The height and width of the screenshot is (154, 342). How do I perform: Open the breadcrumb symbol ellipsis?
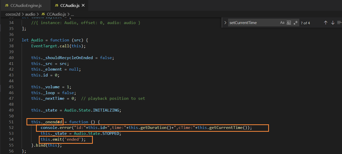coord(72,14)
